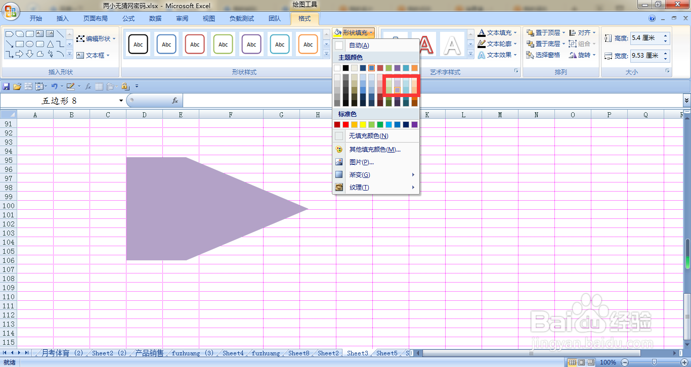Choose the block right arrow shape
Screen dimensions: 691x367
tap(19, 54)
